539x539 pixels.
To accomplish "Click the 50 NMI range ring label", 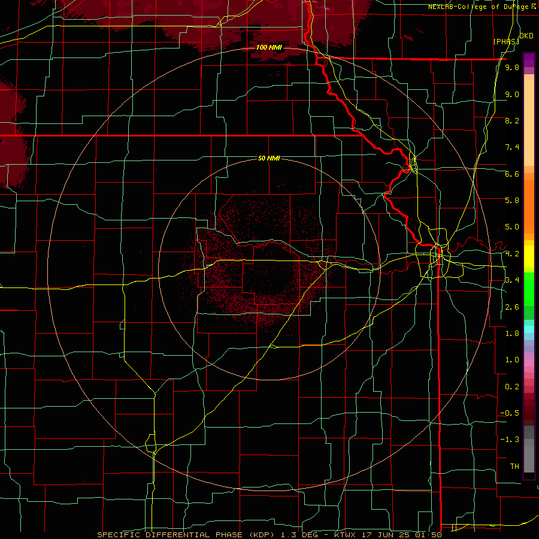I will pos(269,158).
